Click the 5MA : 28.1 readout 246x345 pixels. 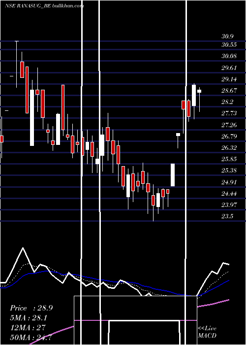point(29,318)
